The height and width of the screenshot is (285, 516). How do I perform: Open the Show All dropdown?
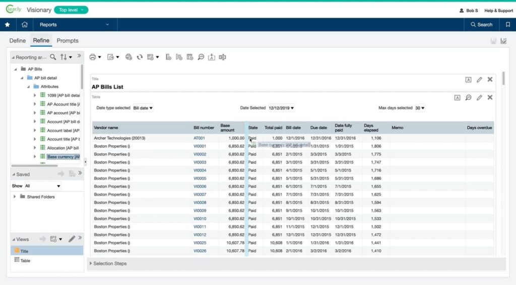(x=43, y=186)
